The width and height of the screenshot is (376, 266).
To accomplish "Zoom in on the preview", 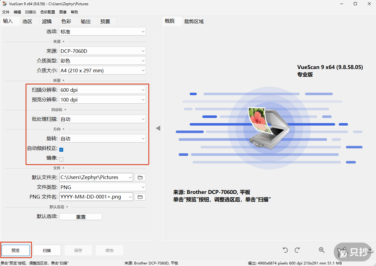I will (x=322, y=250).
